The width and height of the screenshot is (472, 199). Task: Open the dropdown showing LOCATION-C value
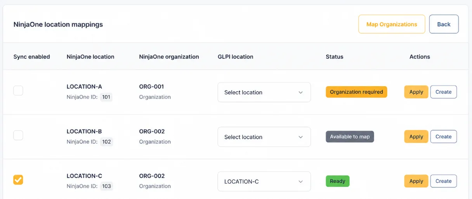[x=264, y=181]
